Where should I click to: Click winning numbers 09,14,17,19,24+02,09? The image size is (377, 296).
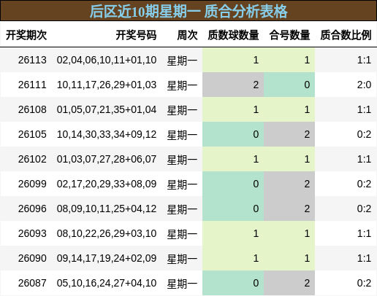107,258
